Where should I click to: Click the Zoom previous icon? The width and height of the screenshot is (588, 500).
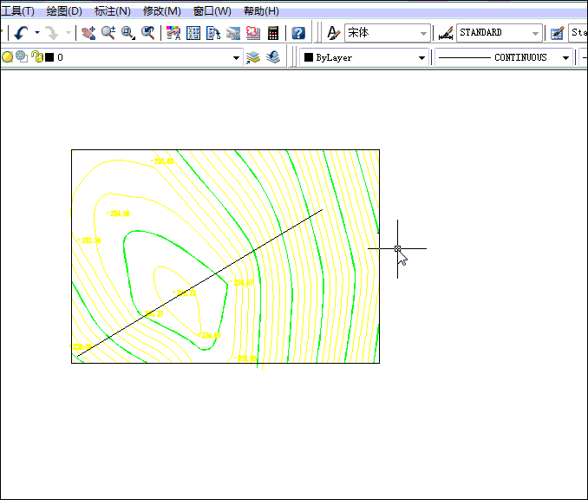(x=148, y=33)
